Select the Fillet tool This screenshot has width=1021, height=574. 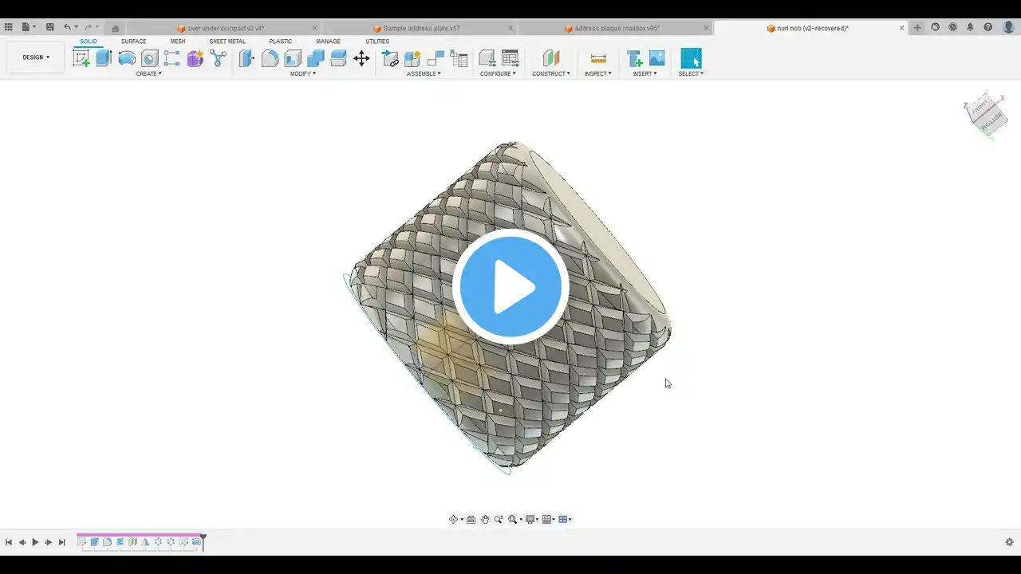270,58
